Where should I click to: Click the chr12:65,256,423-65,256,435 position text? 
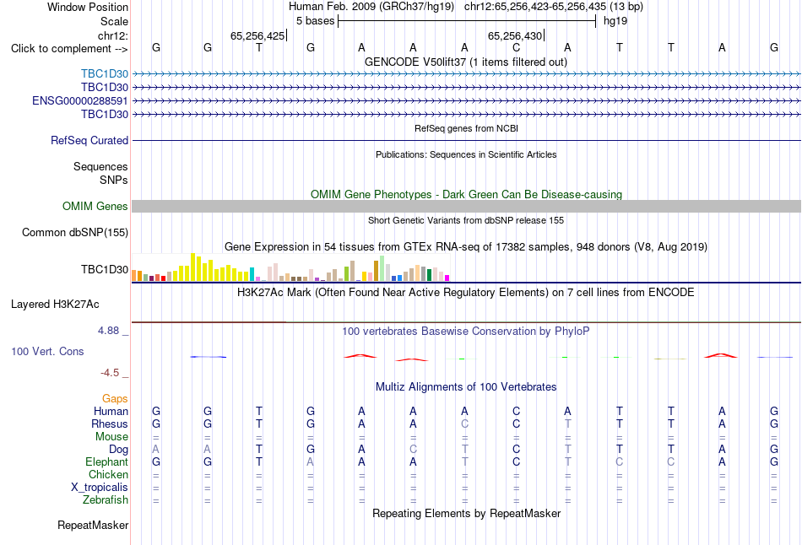pyautogui.click(x=554, y=7)
